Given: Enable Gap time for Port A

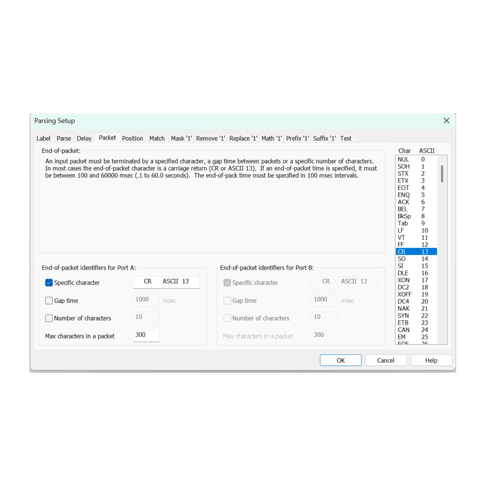Looking at the screenshot, I should (x=49, y=300).
